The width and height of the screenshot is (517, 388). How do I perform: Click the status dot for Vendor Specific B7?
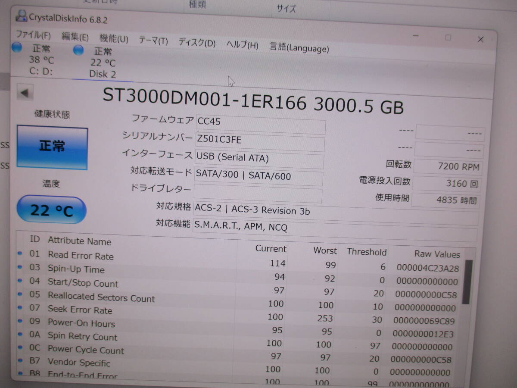(20, 360)
